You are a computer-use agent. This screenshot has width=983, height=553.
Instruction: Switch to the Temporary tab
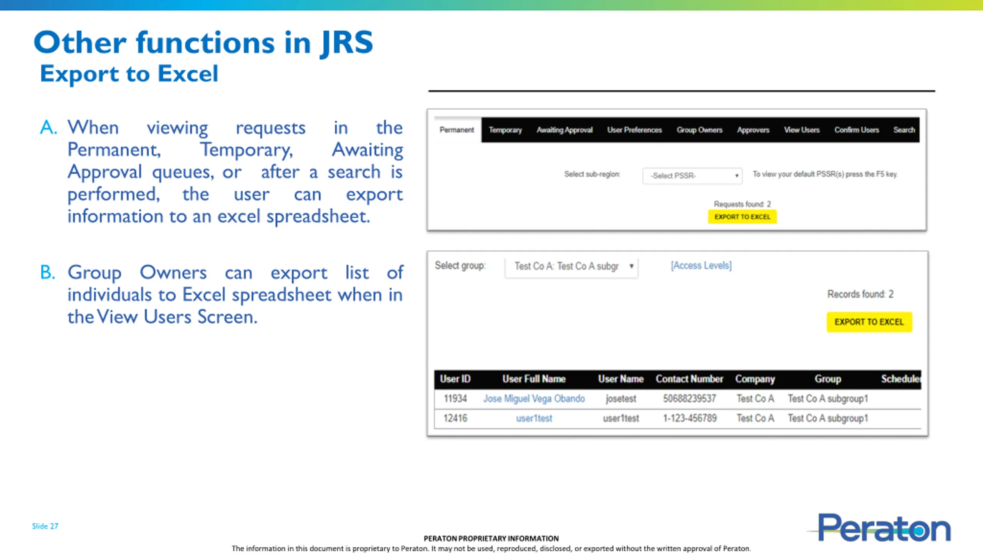point(505,130)
